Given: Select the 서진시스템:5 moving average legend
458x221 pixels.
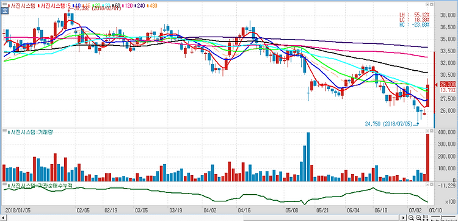Looking at the screenshot, I should coord(54,5).
